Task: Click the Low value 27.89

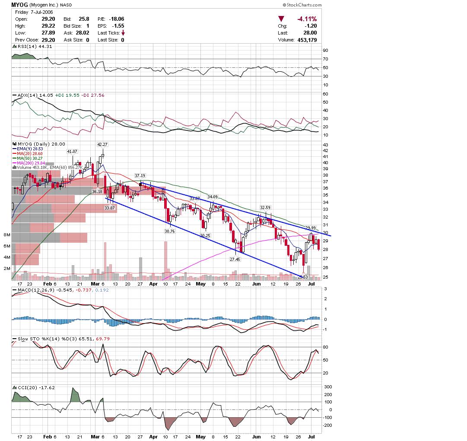Action: coord(48,33)
